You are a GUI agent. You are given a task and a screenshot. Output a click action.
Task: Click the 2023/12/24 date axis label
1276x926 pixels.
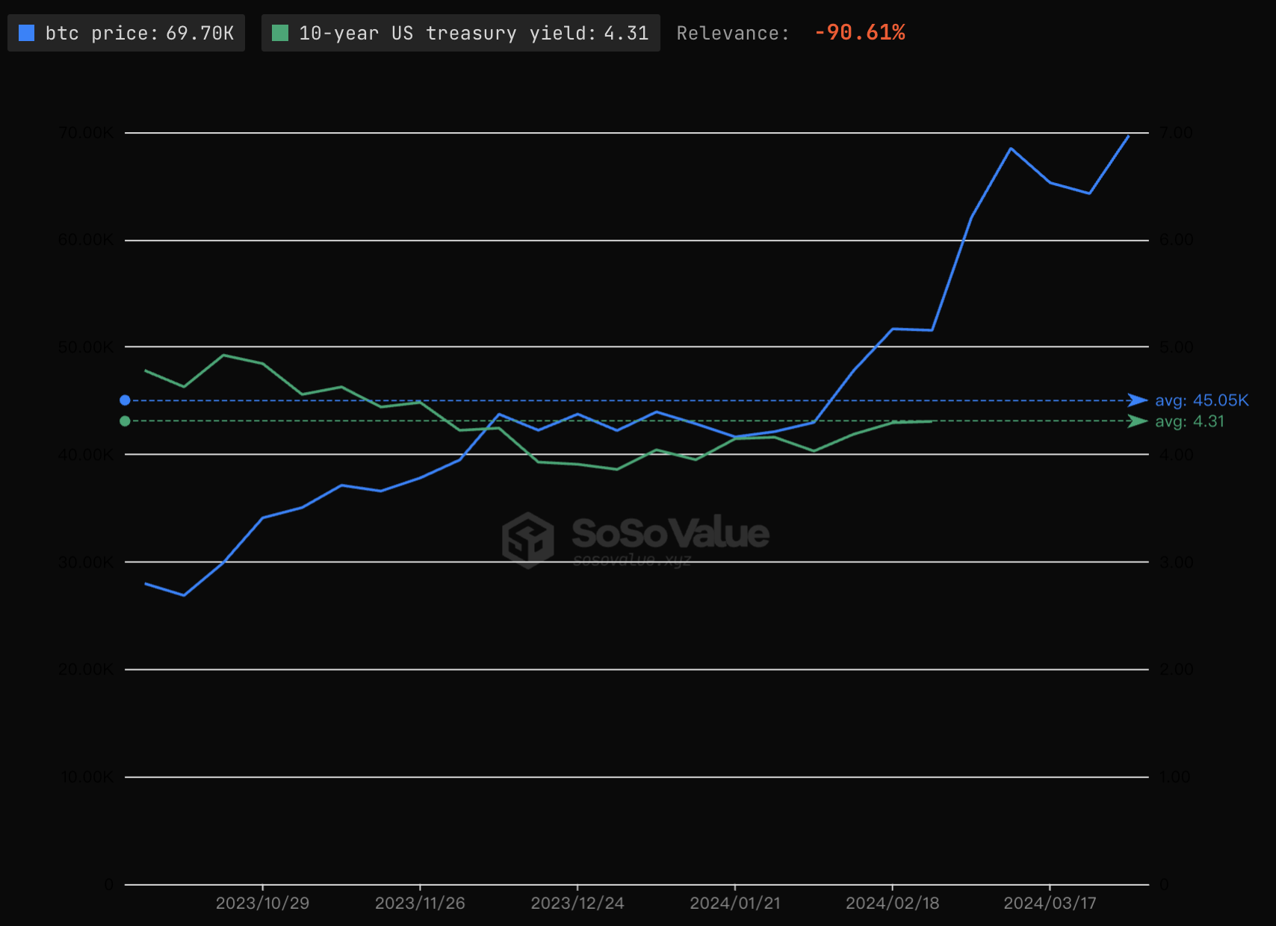pyautogui.click(x=577, y=903)
